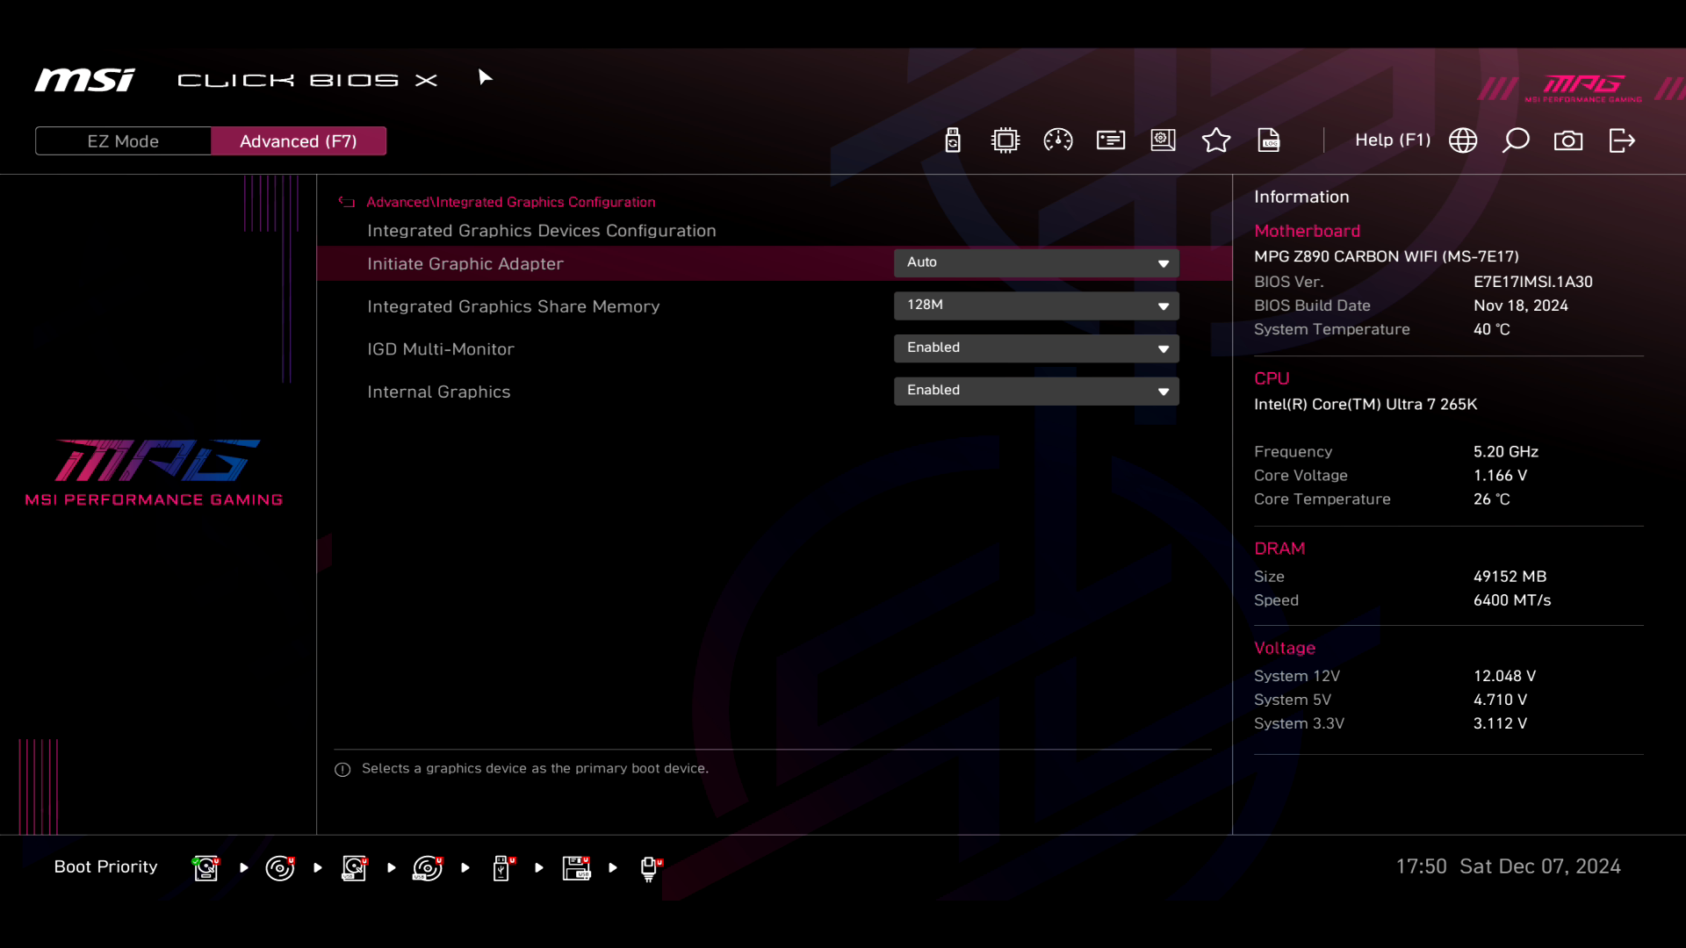Expand Integrated Graphics Share Memory dropdown

point(1036,305)
